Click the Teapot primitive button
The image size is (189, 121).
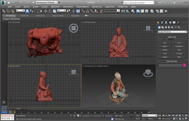click(165, 57)
